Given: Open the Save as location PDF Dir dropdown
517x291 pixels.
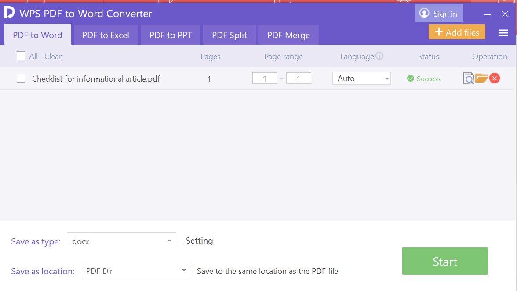Looking at the screenshot, I should [135, 270].
